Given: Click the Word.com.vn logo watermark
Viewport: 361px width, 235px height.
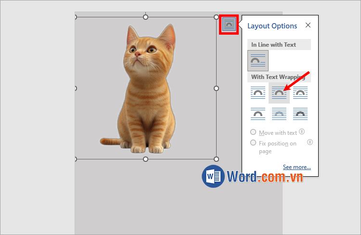Looking at the screenshot, I should 253,177.
